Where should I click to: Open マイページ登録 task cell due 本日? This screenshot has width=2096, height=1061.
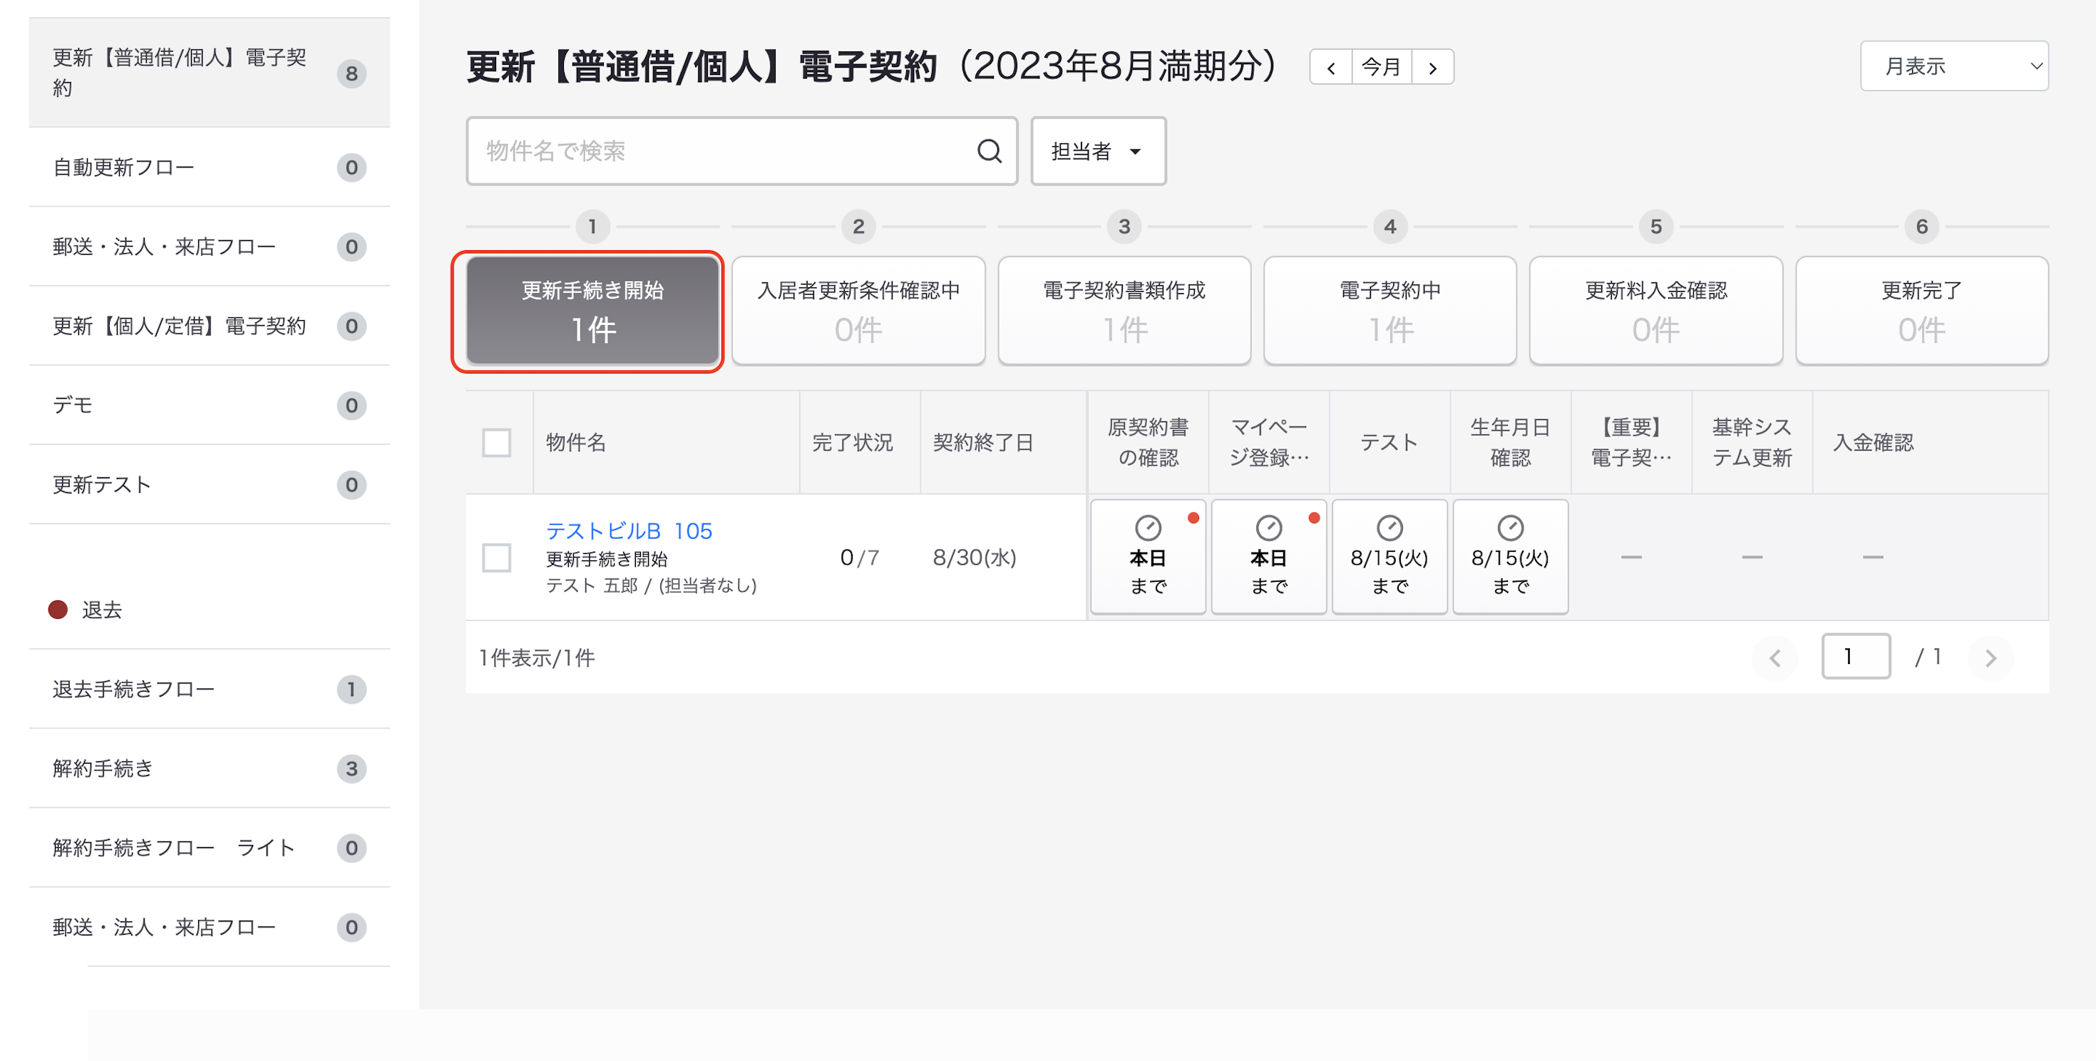[x=1268, y=557]
